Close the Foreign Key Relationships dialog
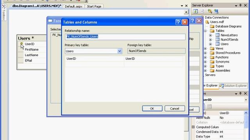The height and width of the screenshot is (140, 250). 199,21
